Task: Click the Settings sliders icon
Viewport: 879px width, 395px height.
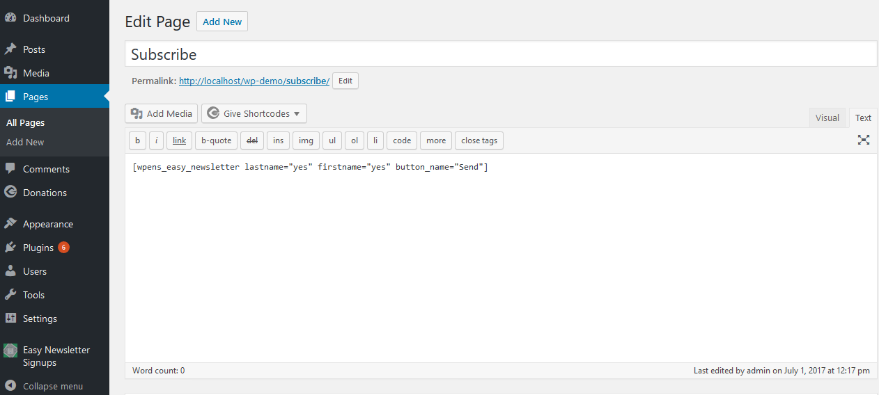Action: click(10, 319)
